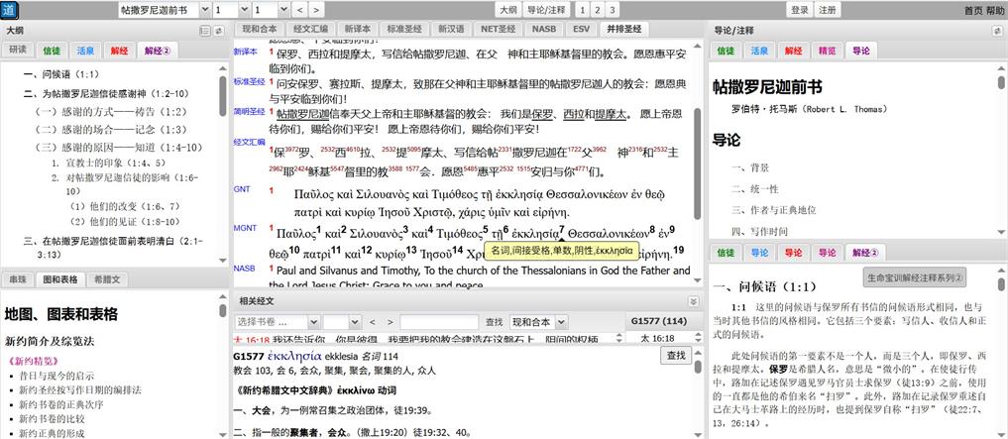
Task: Click 生命宝训解经注释系列② button
Action: [916, 278]
